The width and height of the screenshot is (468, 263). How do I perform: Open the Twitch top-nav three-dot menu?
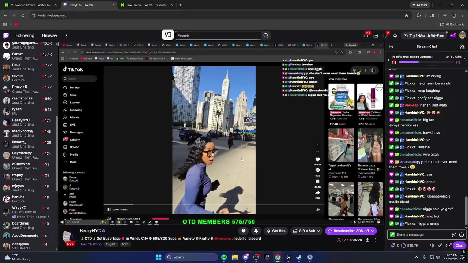pos(67,35)
